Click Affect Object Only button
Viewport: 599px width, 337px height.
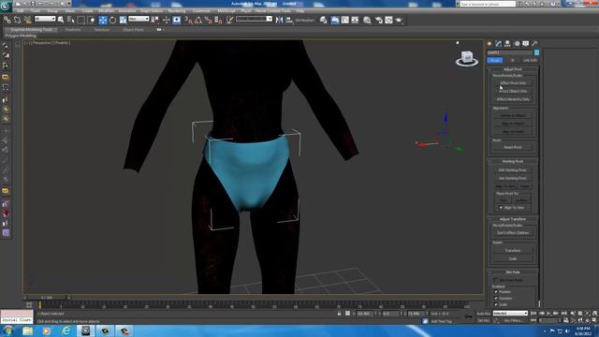[513, 92]
